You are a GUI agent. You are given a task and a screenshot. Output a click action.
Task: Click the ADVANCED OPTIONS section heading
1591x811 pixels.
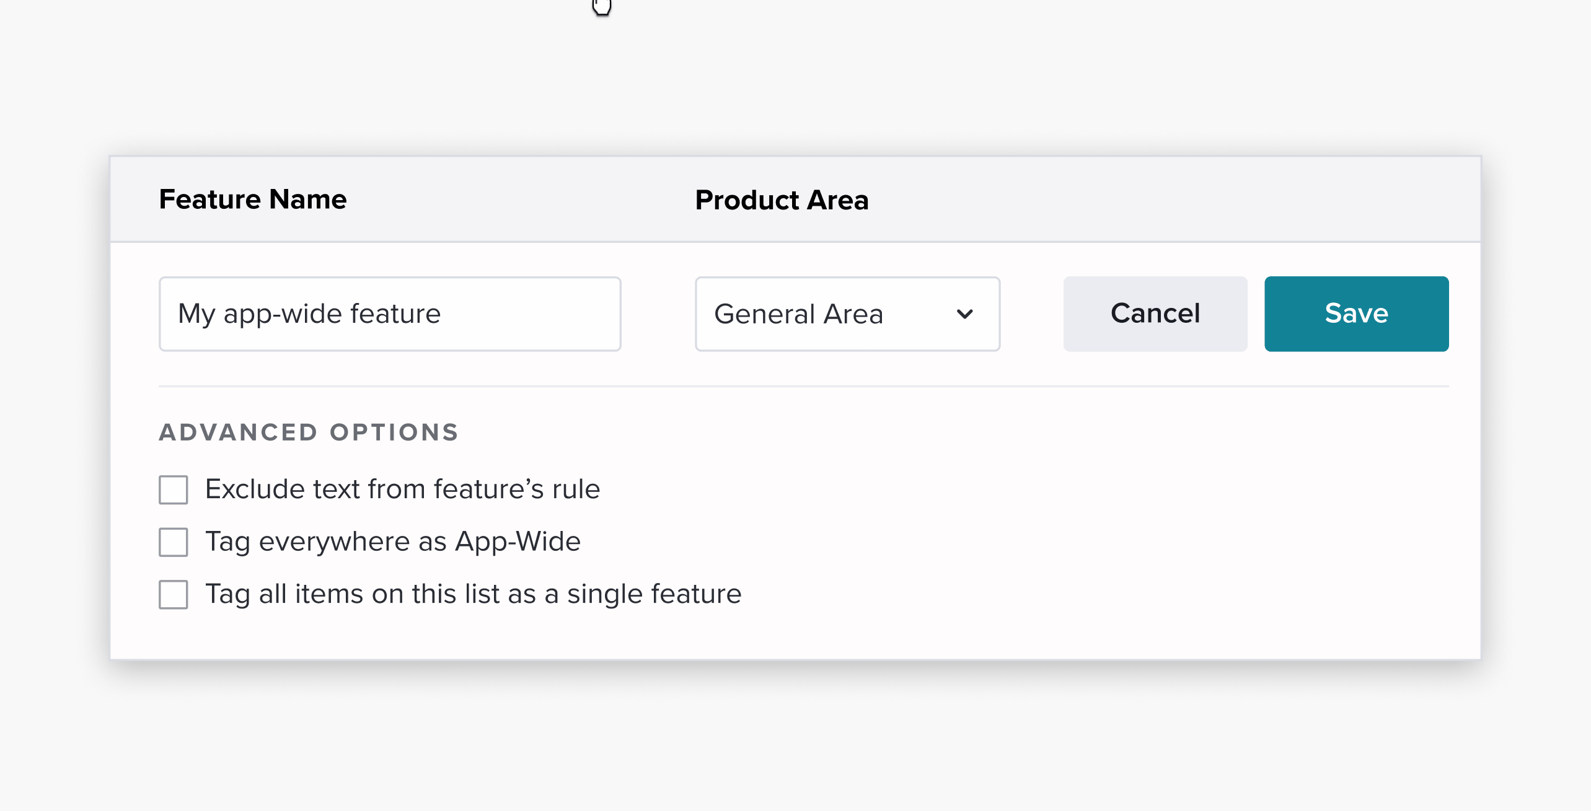pyautogui.click(x=309, y=432)
